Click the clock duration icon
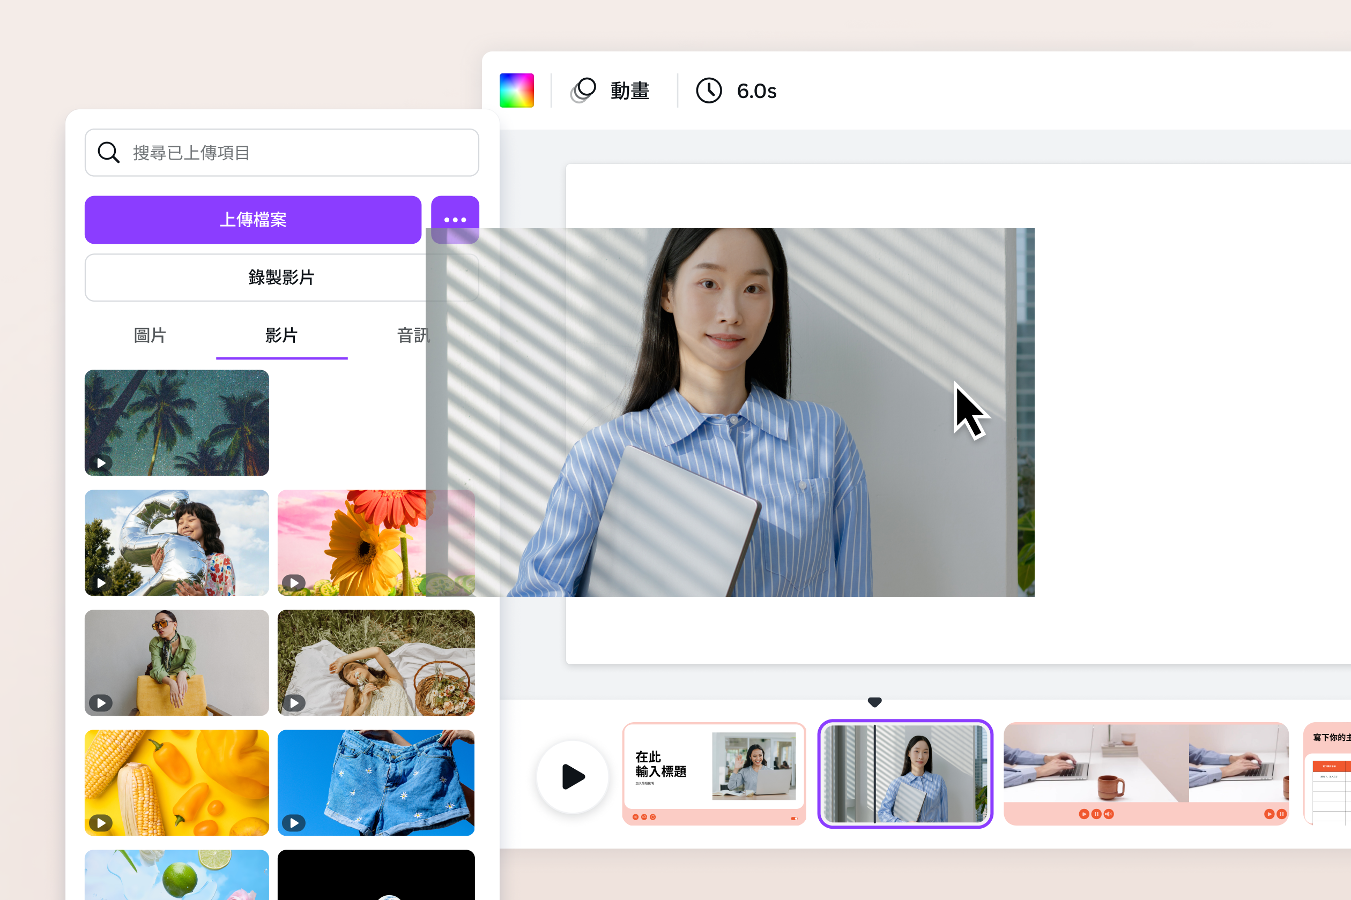Image resolution: width=1351 pixels, height=900 pixels. 709,90
